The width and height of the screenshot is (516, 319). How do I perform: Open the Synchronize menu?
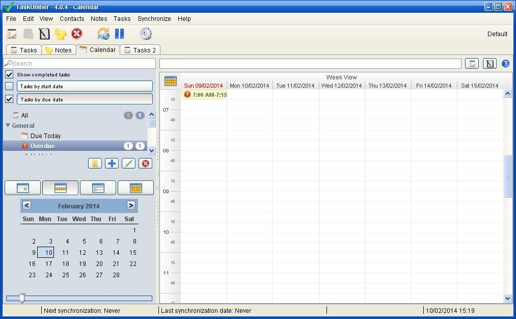tap(154, 19)
